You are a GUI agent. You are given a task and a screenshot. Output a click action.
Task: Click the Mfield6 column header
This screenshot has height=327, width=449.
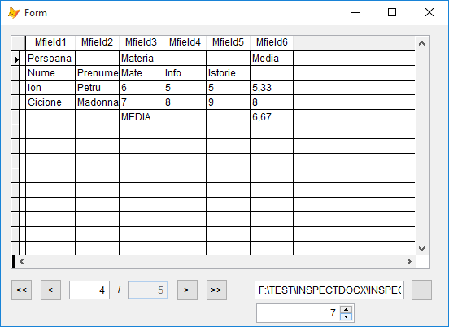tap(272, 42)
